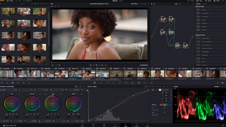The width and height of the screenshot is (226, 127).
Task: Go to the Cut page
Action: [93, 125]
